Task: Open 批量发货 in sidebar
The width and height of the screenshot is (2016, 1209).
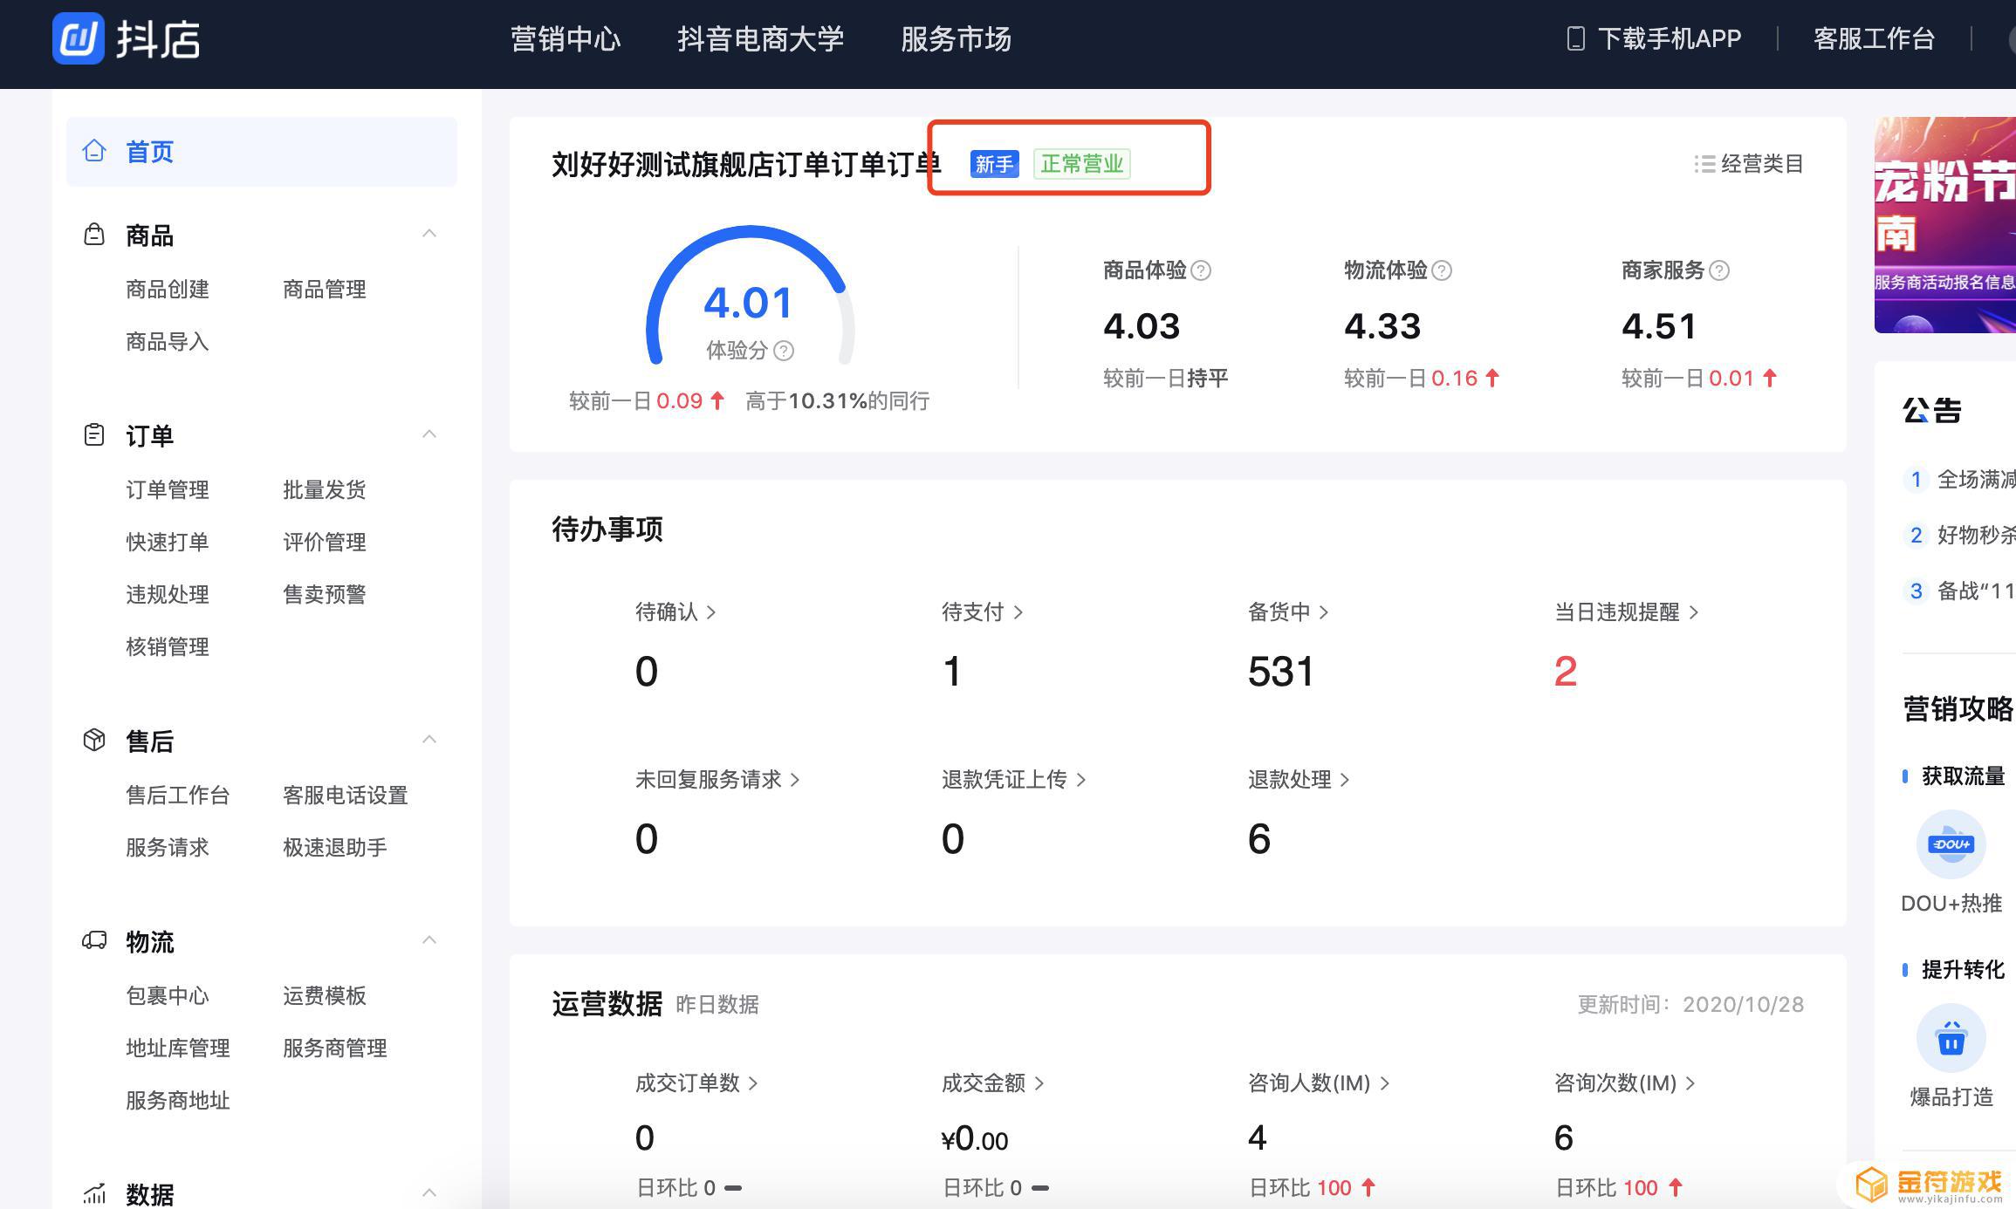Action: click(x=325, y=490)
